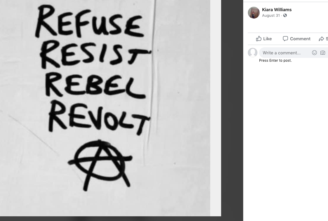
Task: Open Kiara Williams' profile via name
Action: 276,10
